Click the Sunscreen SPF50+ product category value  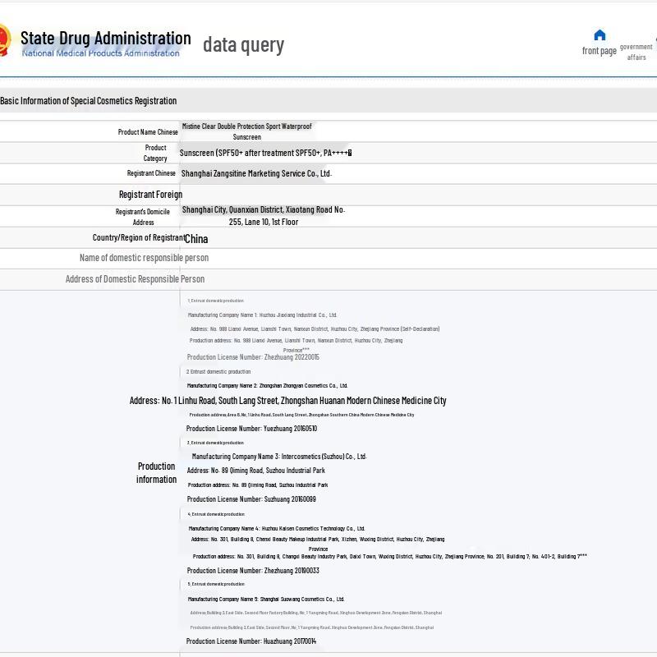[265, 153]
